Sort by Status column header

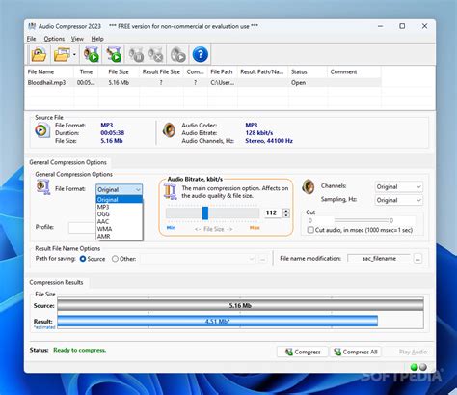click(308, 72)
